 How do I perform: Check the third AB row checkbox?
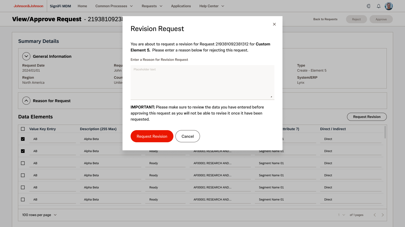click(23, 163)
